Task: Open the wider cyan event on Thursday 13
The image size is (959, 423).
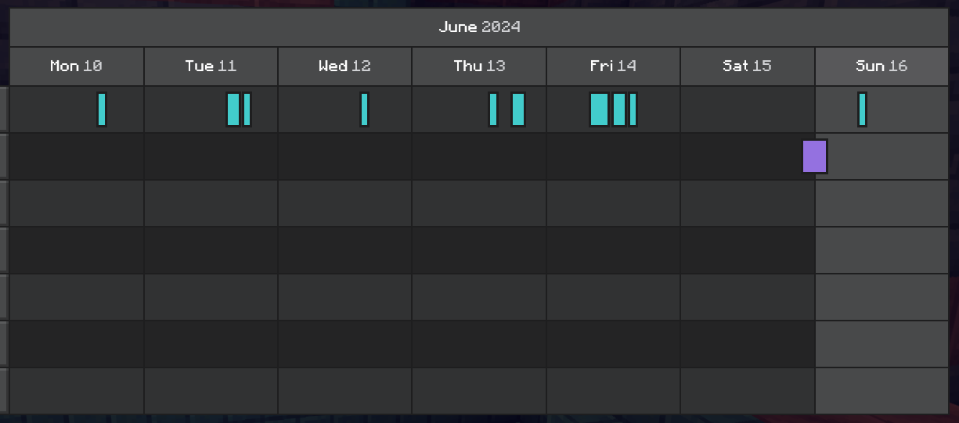Action: (518, 109)
